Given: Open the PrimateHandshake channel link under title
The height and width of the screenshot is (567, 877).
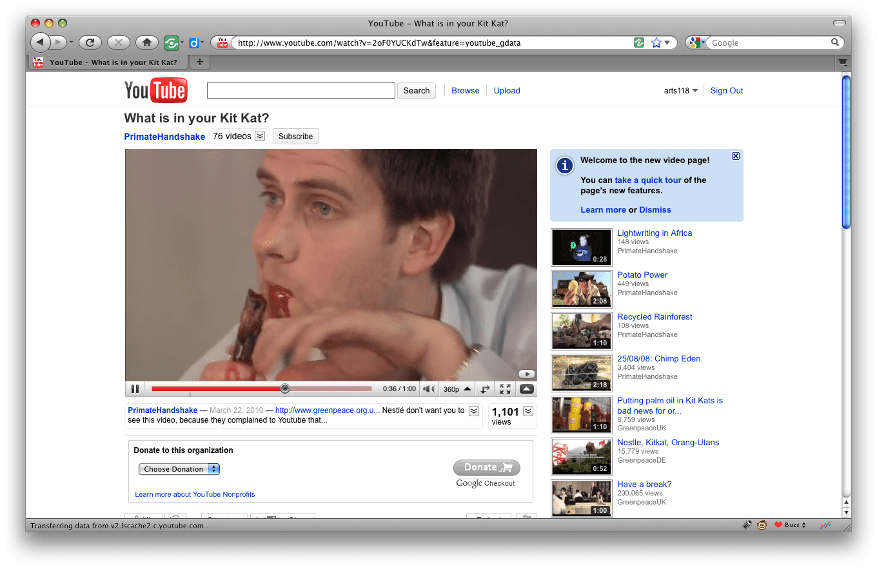Looking at the screenshot, I should click(164, 137).
